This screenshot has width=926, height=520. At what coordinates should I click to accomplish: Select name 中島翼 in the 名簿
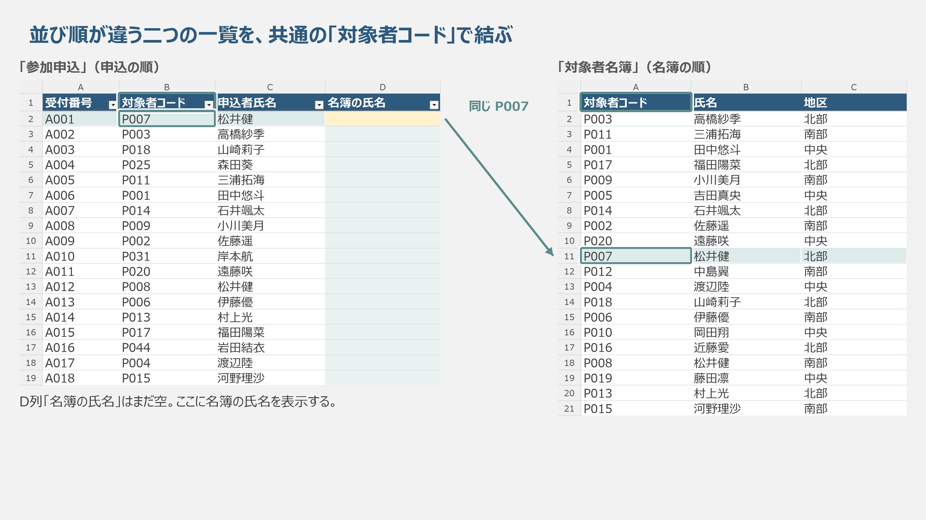[746, 272]
